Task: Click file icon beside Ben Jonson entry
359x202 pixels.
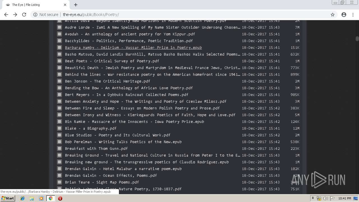Action: (59, 81)
